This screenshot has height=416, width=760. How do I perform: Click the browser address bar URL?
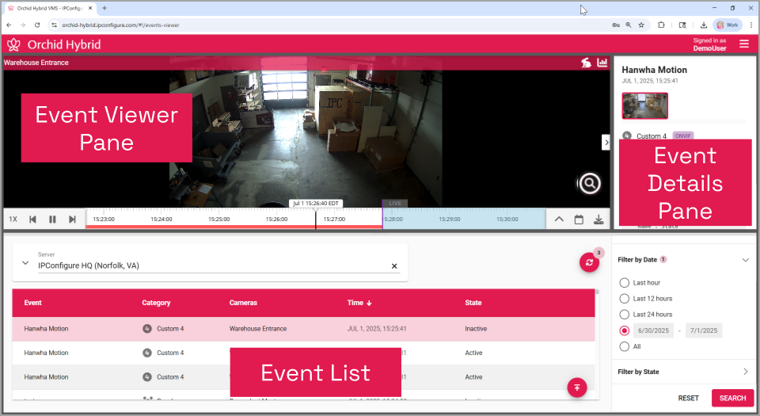[120, 25]
